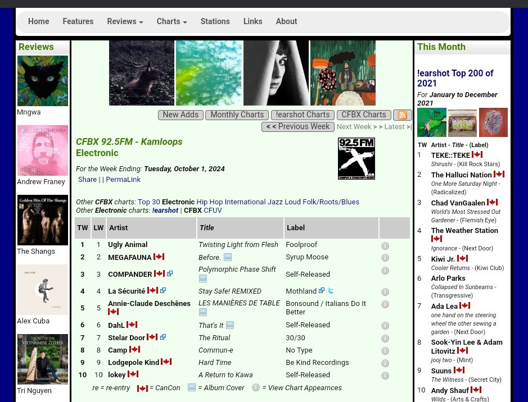Open the About page

pyautogui.click(x=287, y=21)
